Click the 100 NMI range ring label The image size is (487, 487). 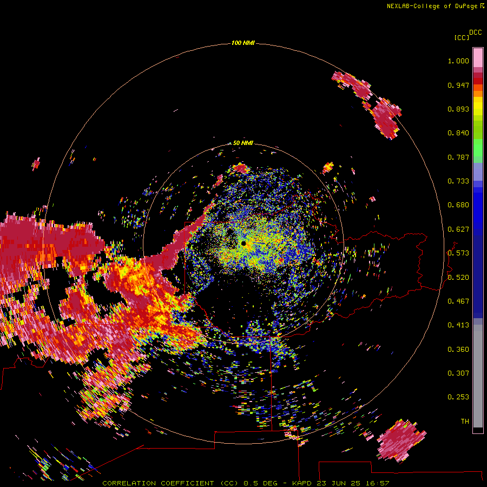(243, 43)
